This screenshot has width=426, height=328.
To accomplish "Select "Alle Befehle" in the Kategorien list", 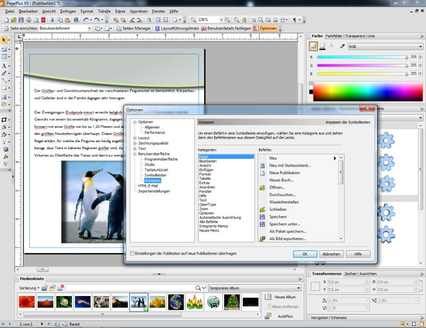I will pos(208,222).
